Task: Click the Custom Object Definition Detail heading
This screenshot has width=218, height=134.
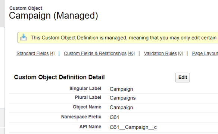Action: click(x=59, y=77)
